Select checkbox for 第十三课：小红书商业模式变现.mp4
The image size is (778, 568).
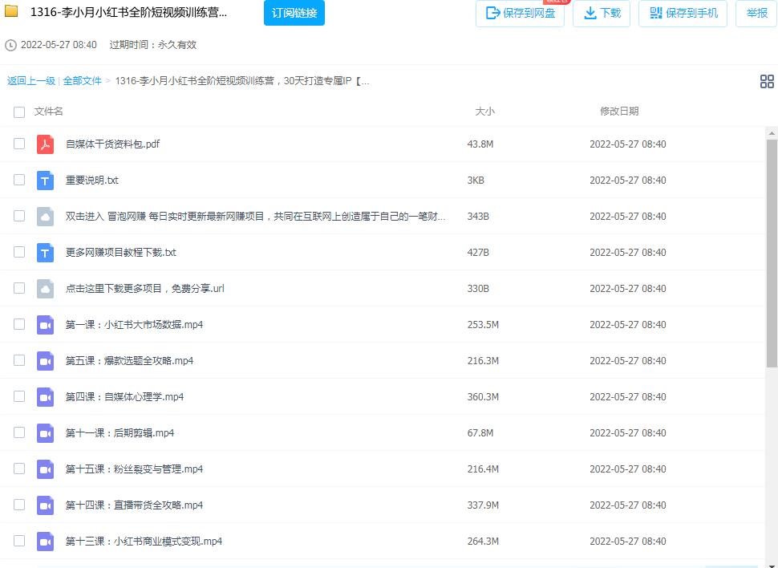click(19, 541)
